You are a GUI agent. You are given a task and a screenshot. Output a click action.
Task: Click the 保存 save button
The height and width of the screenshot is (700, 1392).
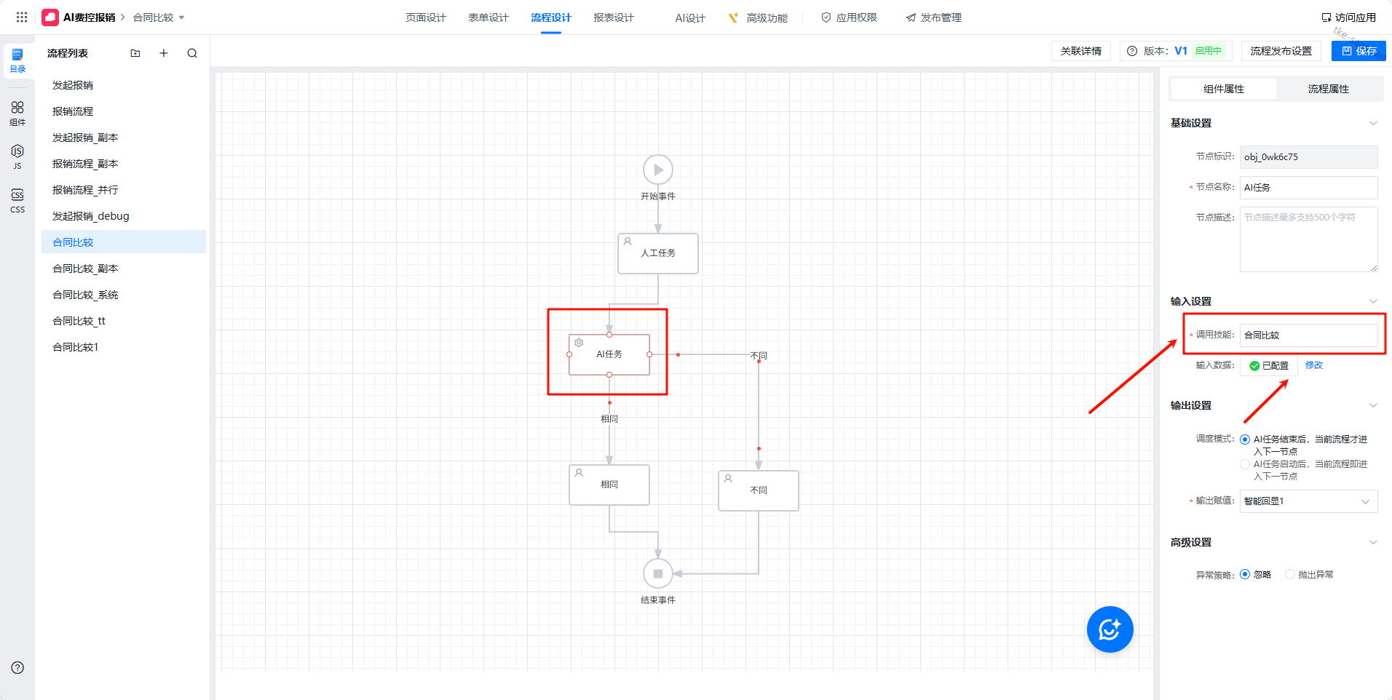click(1359, 51)
